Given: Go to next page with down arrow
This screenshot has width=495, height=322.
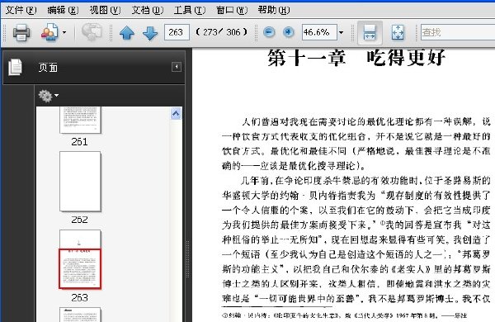Looking at the screenshot, I should [150, 32].
